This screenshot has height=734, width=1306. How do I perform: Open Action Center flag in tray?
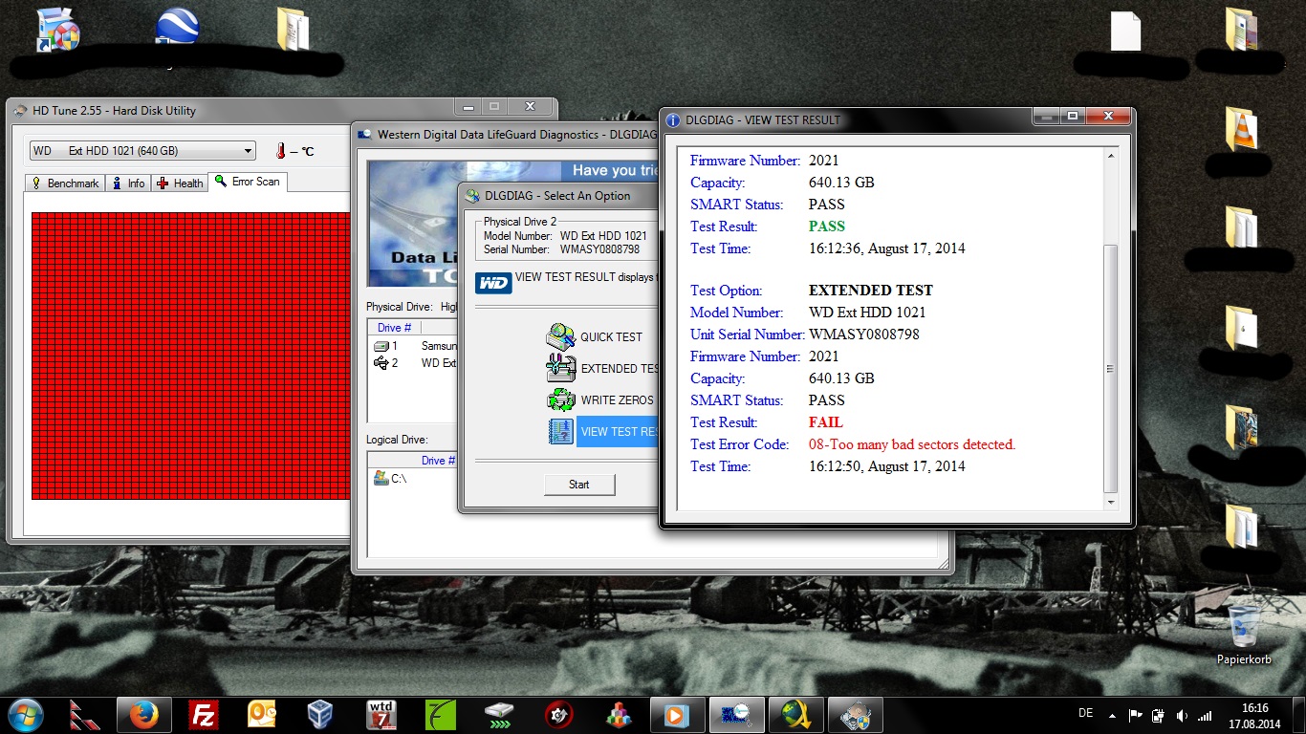tap(1136, 715)
